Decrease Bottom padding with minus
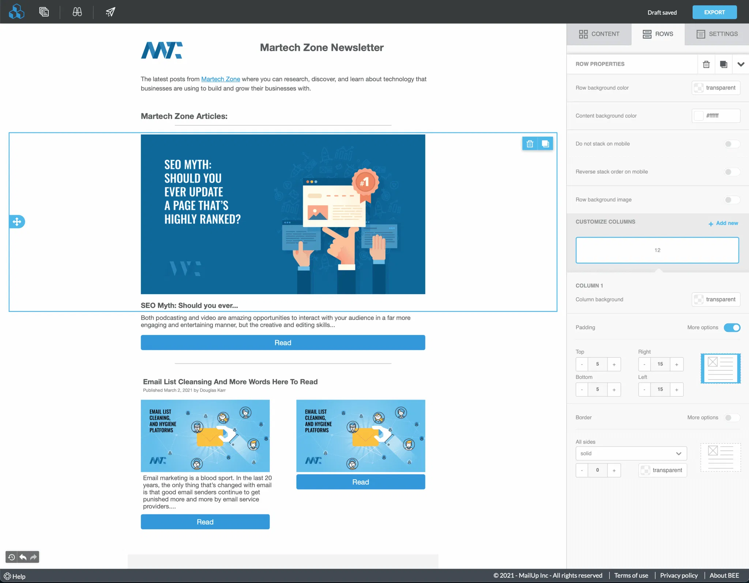Screen dimensions: 749x583 click(x=581, y=389)
